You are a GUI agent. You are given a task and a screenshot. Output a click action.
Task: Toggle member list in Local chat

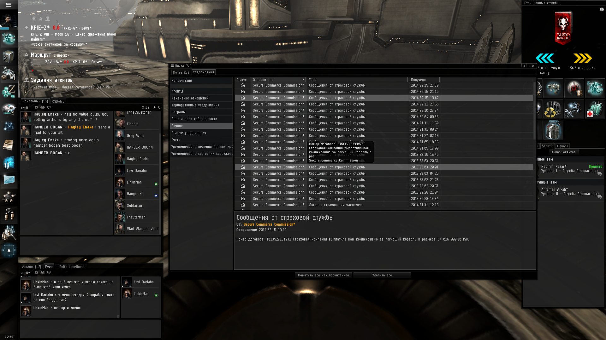43,107
